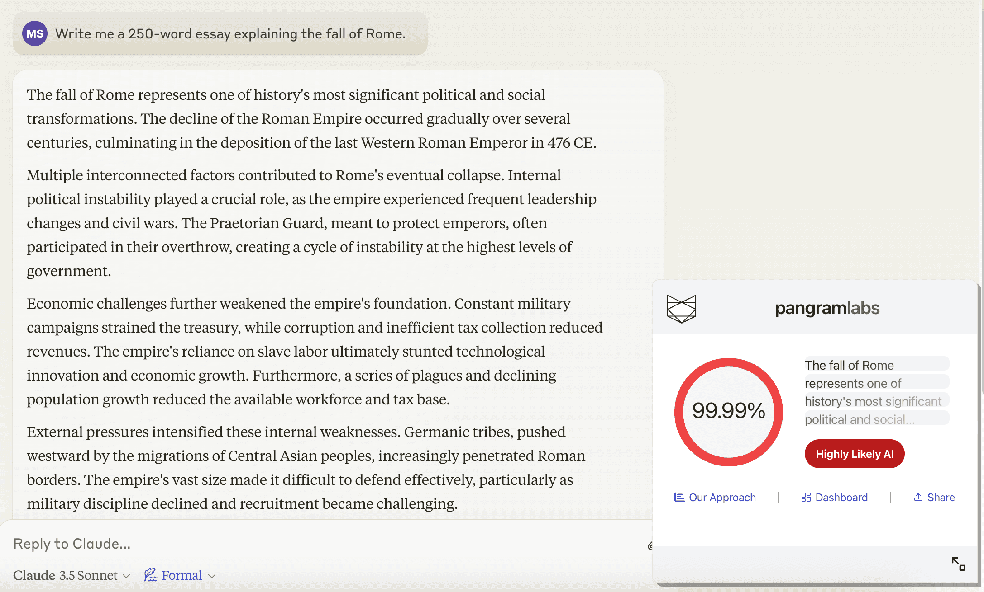Image resolution: width=984 pixels, height=592 pixels.
Task: Click the quill style icon beside Formal
Action: tap(150, 575)
